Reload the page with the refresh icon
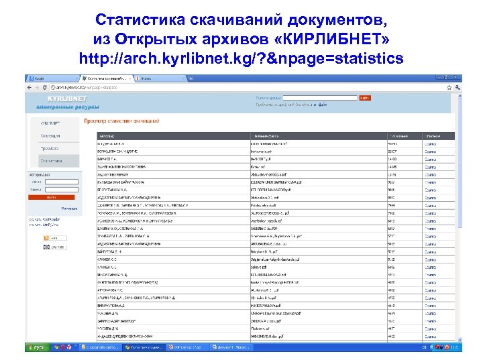Screen dimensions: 483x362 45,88
